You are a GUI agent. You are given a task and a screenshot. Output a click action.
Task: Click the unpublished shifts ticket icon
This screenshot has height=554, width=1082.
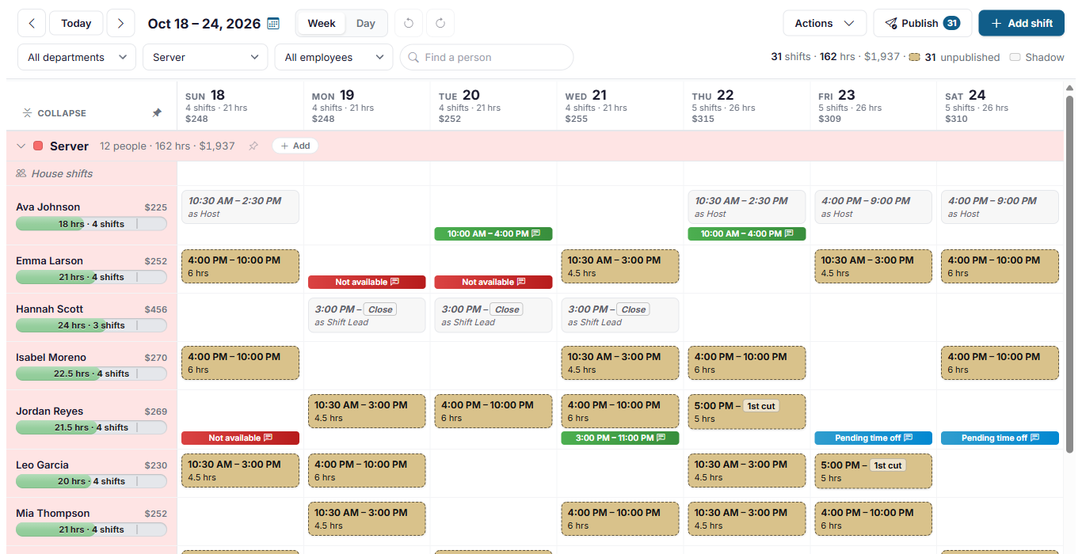click(x=914, y=57)
